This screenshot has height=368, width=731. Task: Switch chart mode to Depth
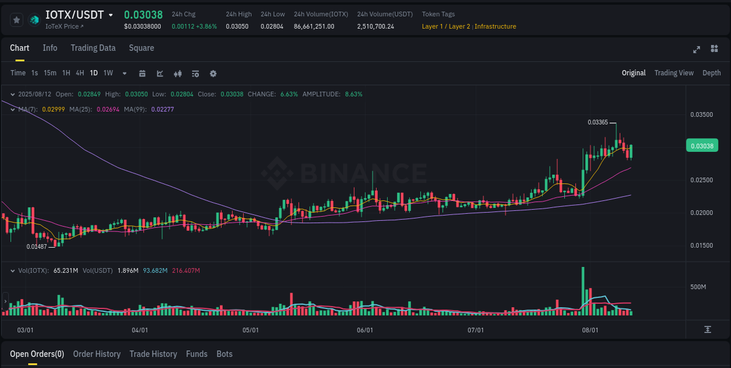(711, 73)
